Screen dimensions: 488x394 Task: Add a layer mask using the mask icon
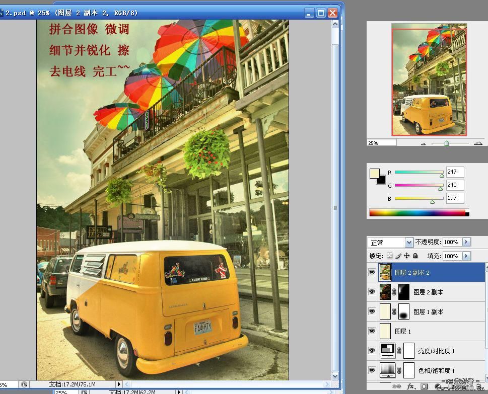click(x=424, y=386)
